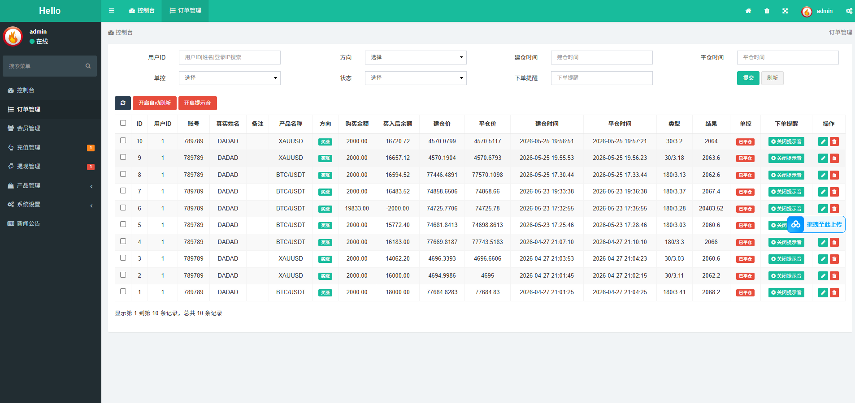
Task: Toggle the sidebar hamburger menu icon
Action: click(112, 11)
